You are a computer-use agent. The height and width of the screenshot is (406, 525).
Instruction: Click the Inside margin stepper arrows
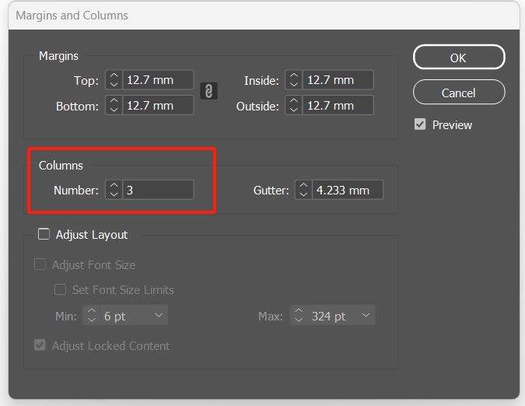coord(293,80)
